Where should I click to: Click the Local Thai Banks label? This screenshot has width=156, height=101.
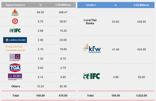90,22
